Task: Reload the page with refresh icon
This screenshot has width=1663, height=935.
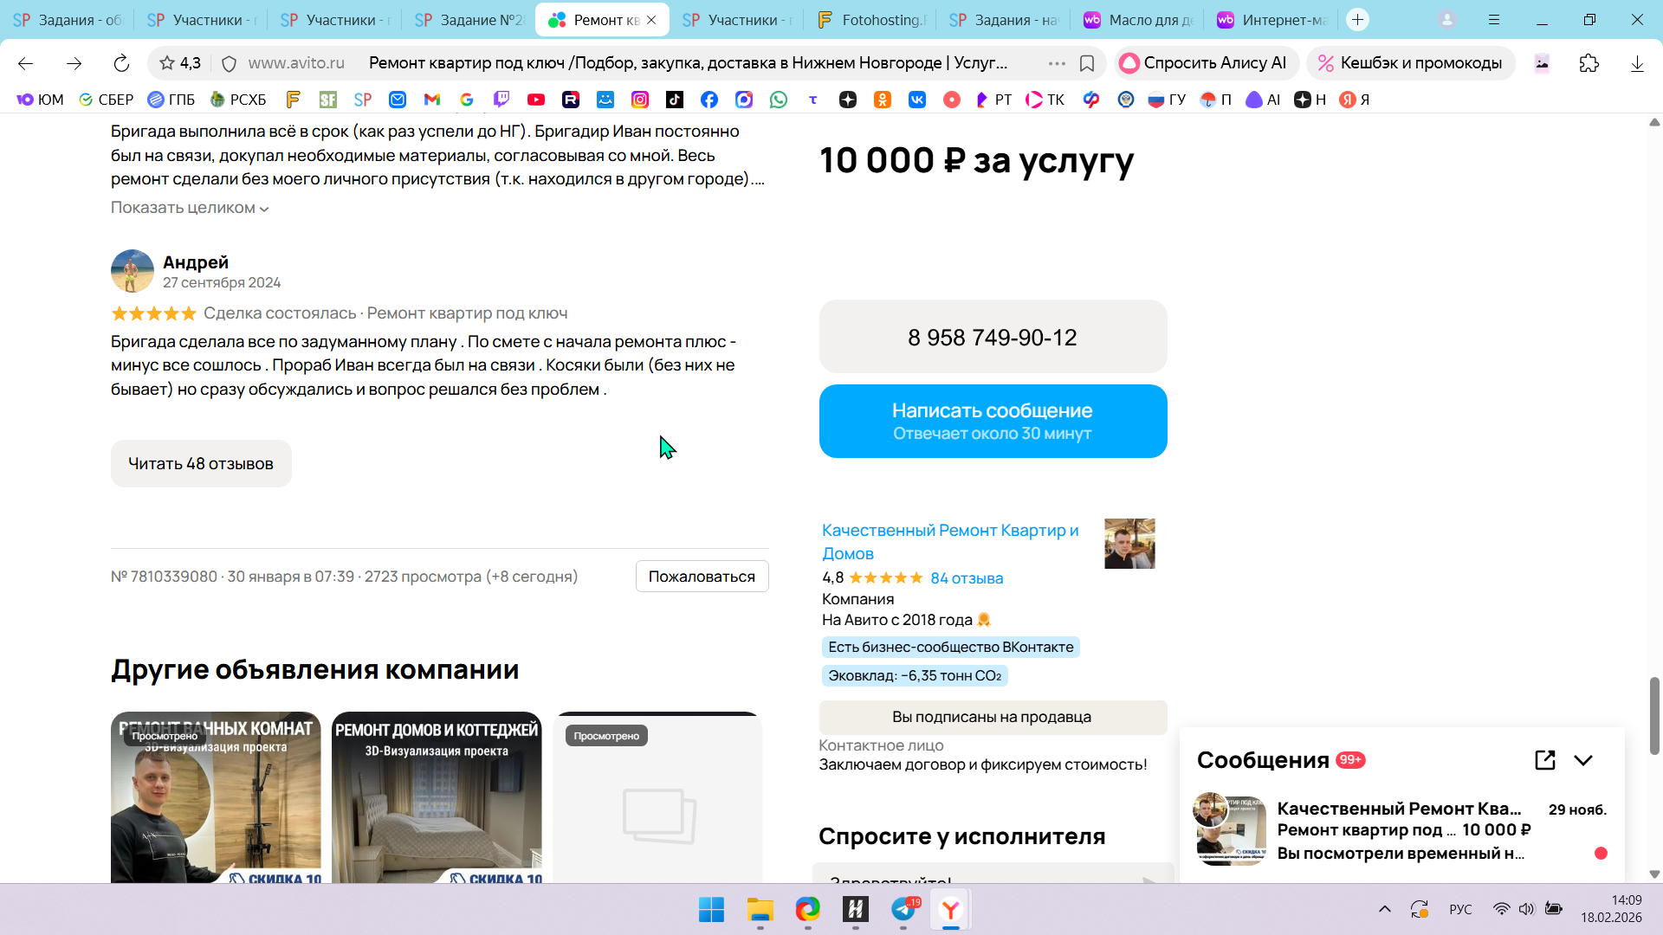Action: pos(121,63)
